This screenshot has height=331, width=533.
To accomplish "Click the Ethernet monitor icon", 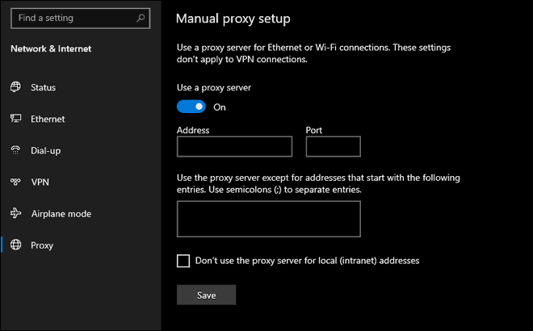I will pyautogui.click(x=15, y=118).
